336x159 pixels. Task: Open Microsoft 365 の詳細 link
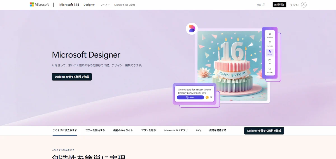tap(125, 5)
